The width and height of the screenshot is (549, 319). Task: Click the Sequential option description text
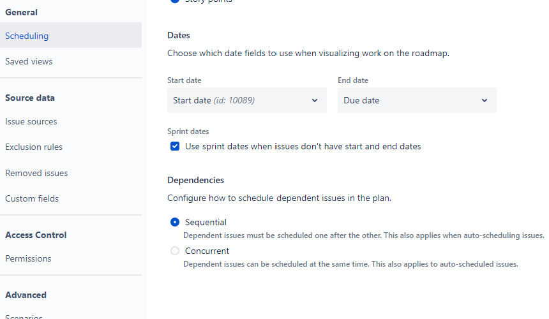point(364,235)
